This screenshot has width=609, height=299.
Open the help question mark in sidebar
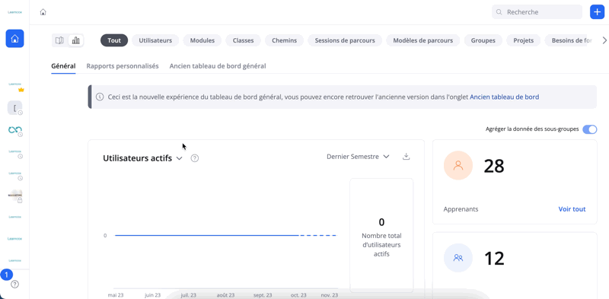tap(14, 285)
